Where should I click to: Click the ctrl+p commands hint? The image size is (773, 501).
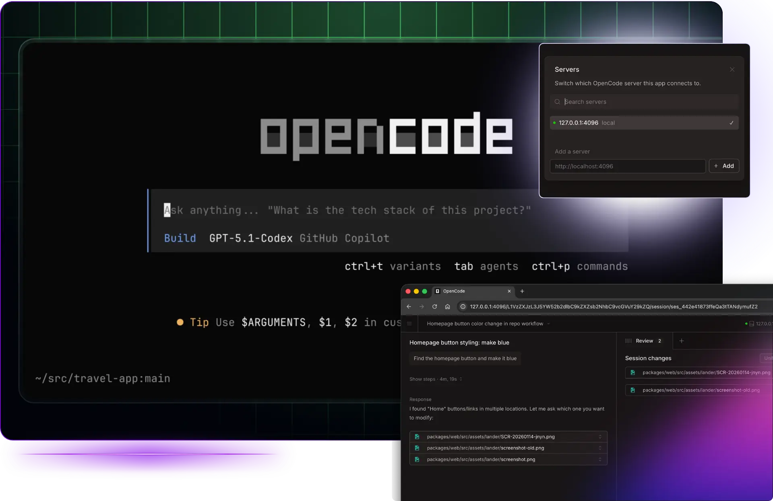pyautogui.click(x=580, y=266)
